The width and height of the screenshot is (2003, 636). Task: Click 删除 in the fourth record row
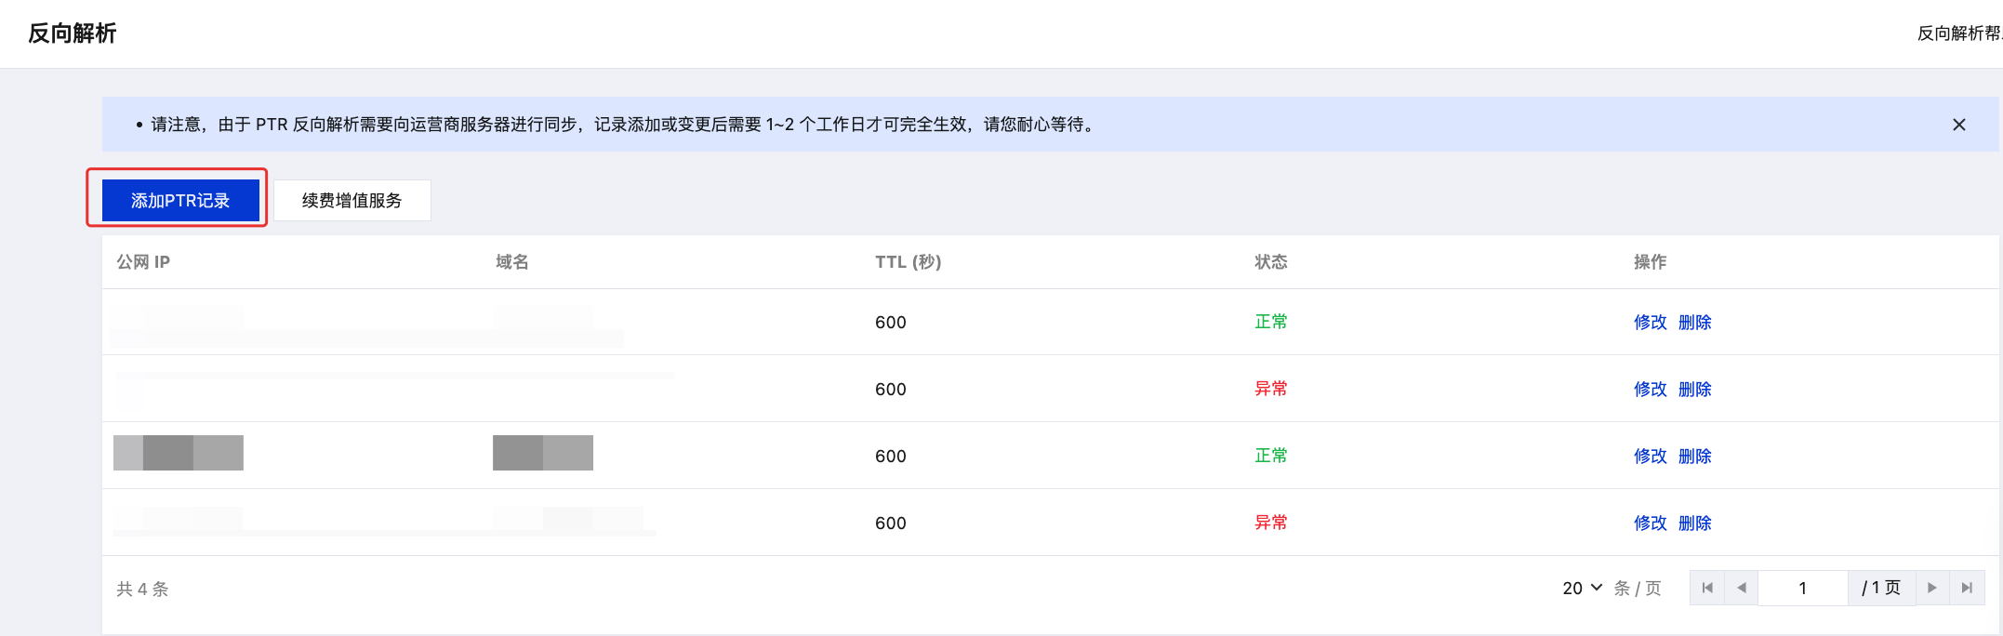point(1694,523)
